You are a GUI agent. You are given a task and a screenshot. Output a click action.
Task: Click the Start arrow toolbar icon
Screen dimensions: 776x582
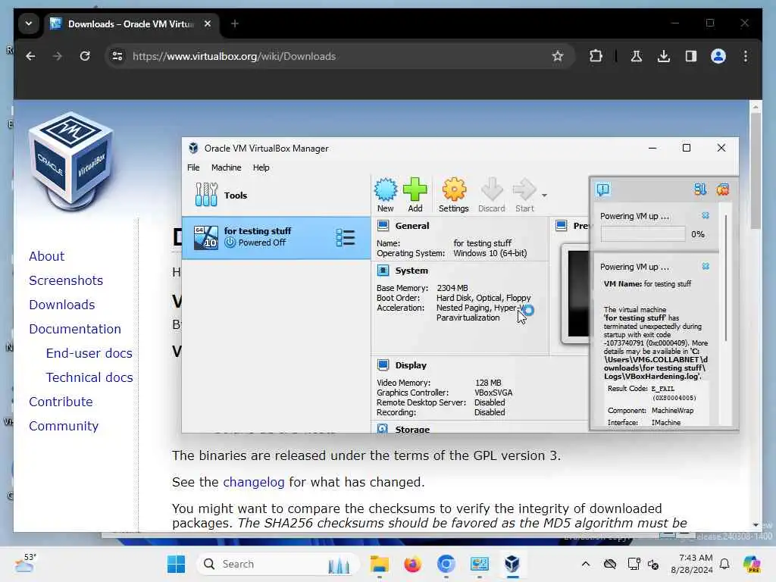[524, 195]
